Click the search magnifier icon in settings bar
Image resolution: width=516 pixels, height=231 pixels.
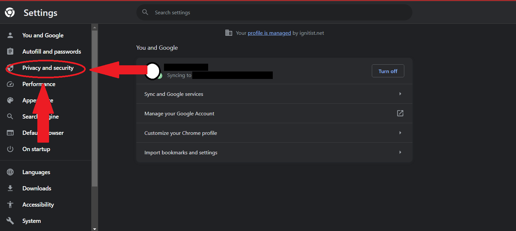coord(145,12)
